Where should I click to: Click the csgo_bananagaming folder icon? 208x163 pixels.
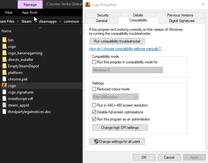click(4, 53)
